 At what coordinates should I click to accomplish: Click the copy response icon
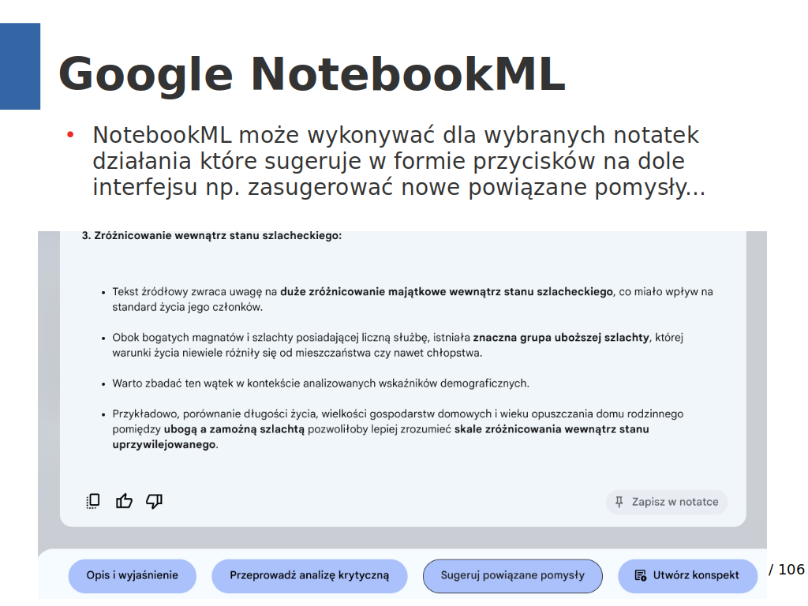pos(93,501)
